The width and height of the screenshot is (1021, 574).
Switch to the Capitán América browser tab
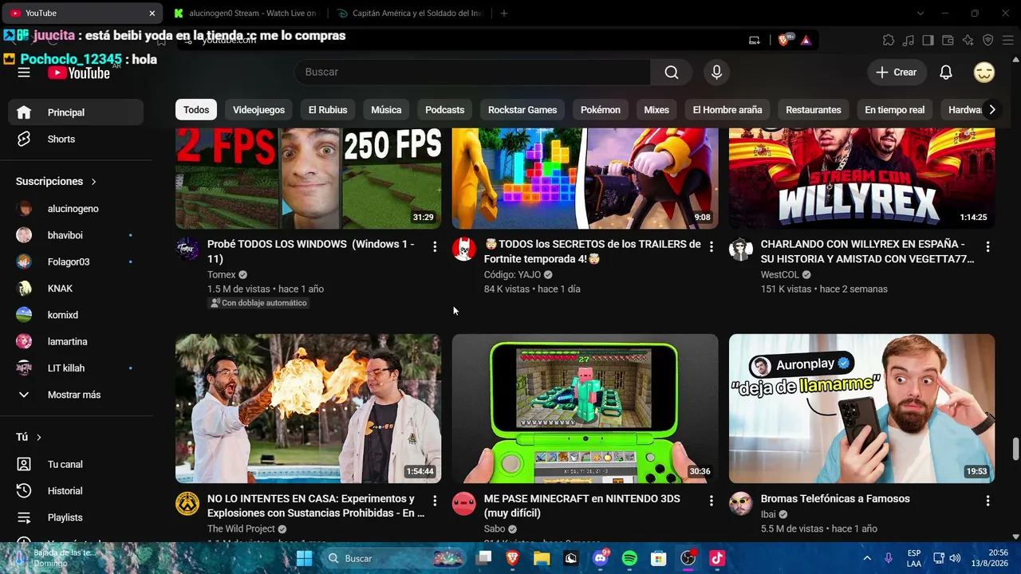pyautogui.click(x=409, y=14)
